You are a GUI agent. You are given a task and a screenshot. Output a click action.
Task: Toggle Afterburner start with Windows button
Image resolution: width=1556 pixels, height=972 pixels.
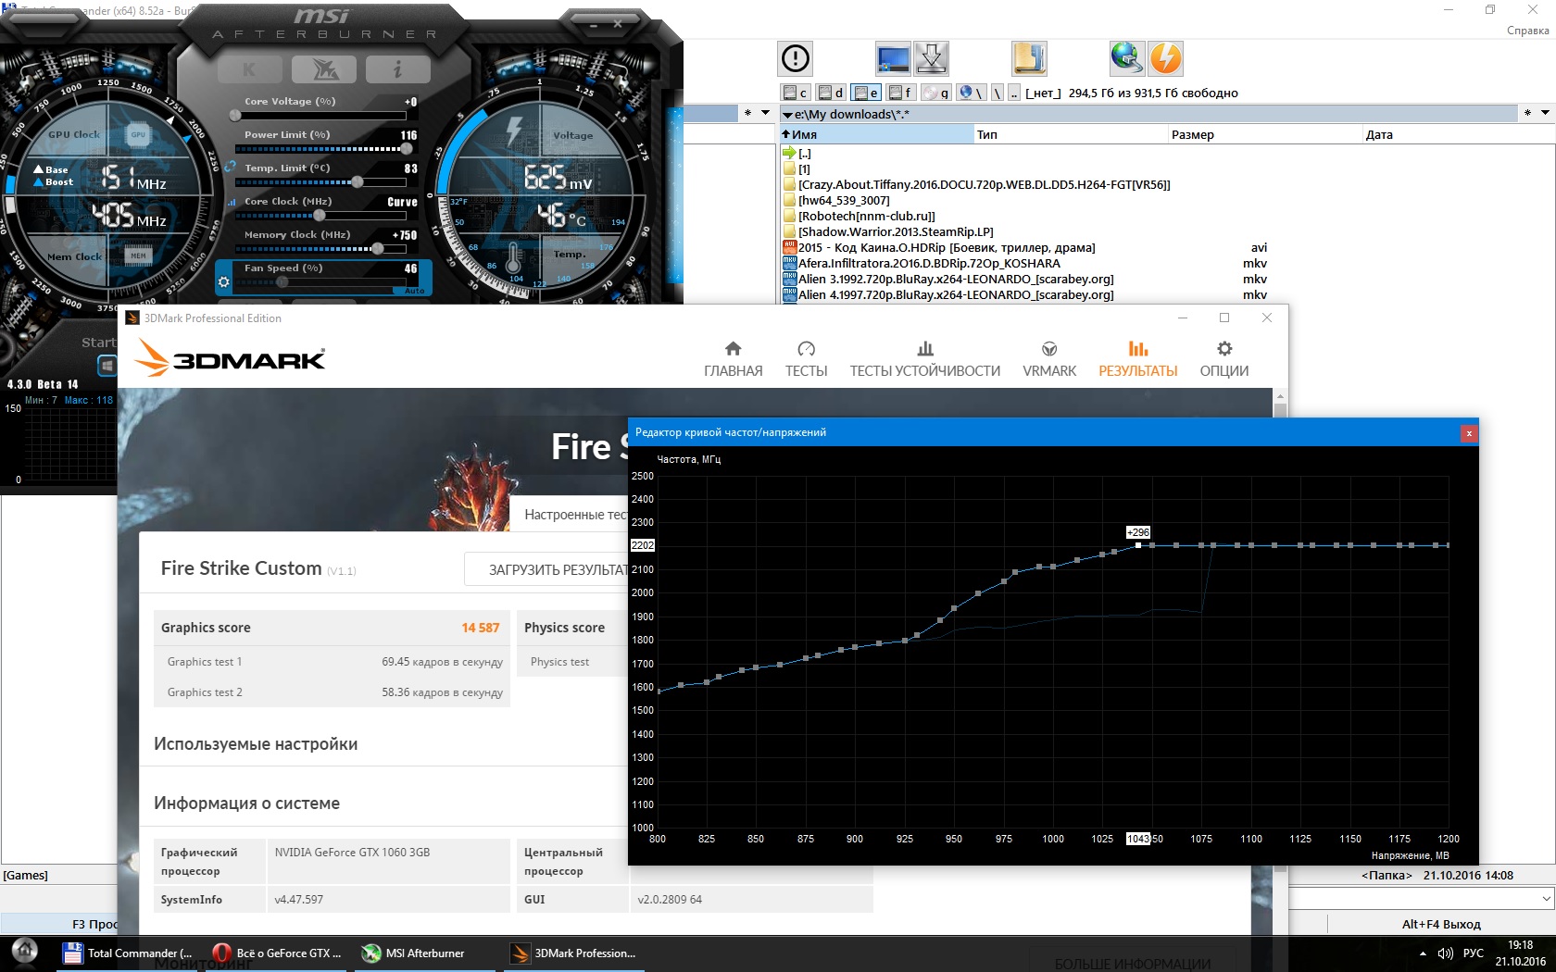pos(107,366)
